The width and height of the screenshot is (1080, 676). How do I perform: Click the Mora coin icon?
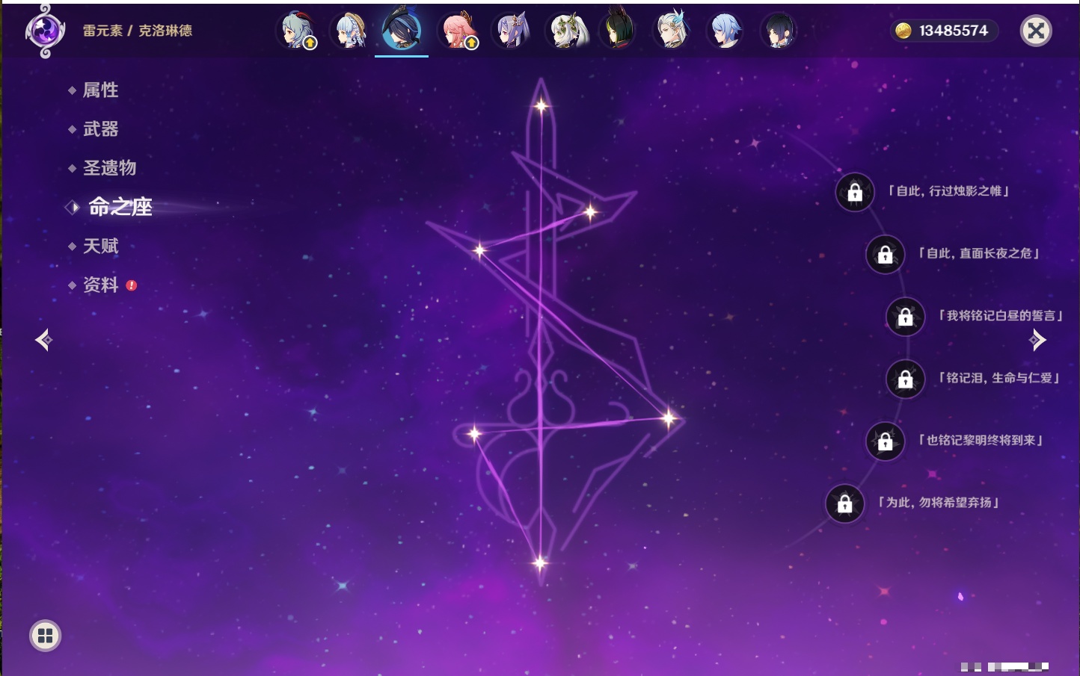pyautogui.click(x=903, y=31)
